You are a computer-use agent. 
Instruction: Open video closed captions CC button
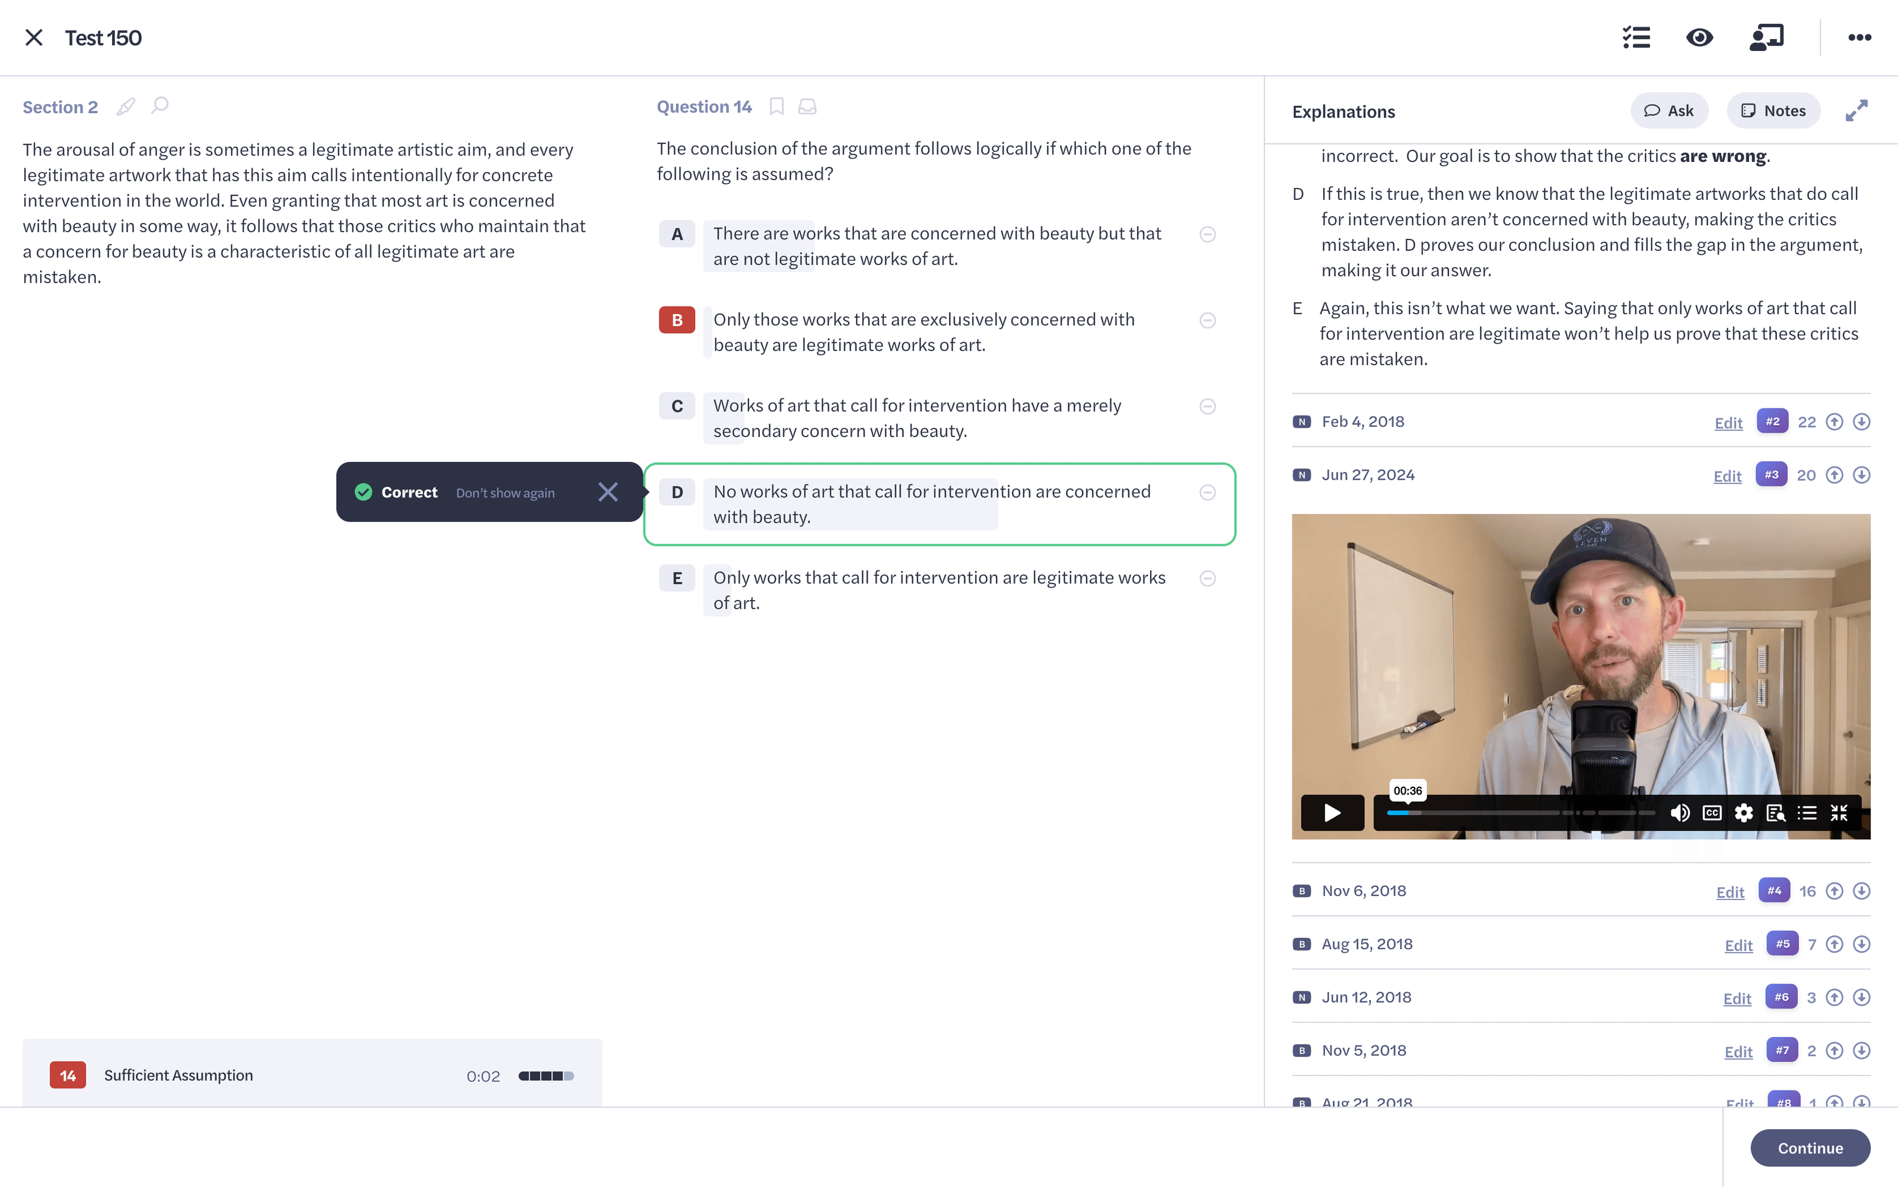(x=1712, y=812)
